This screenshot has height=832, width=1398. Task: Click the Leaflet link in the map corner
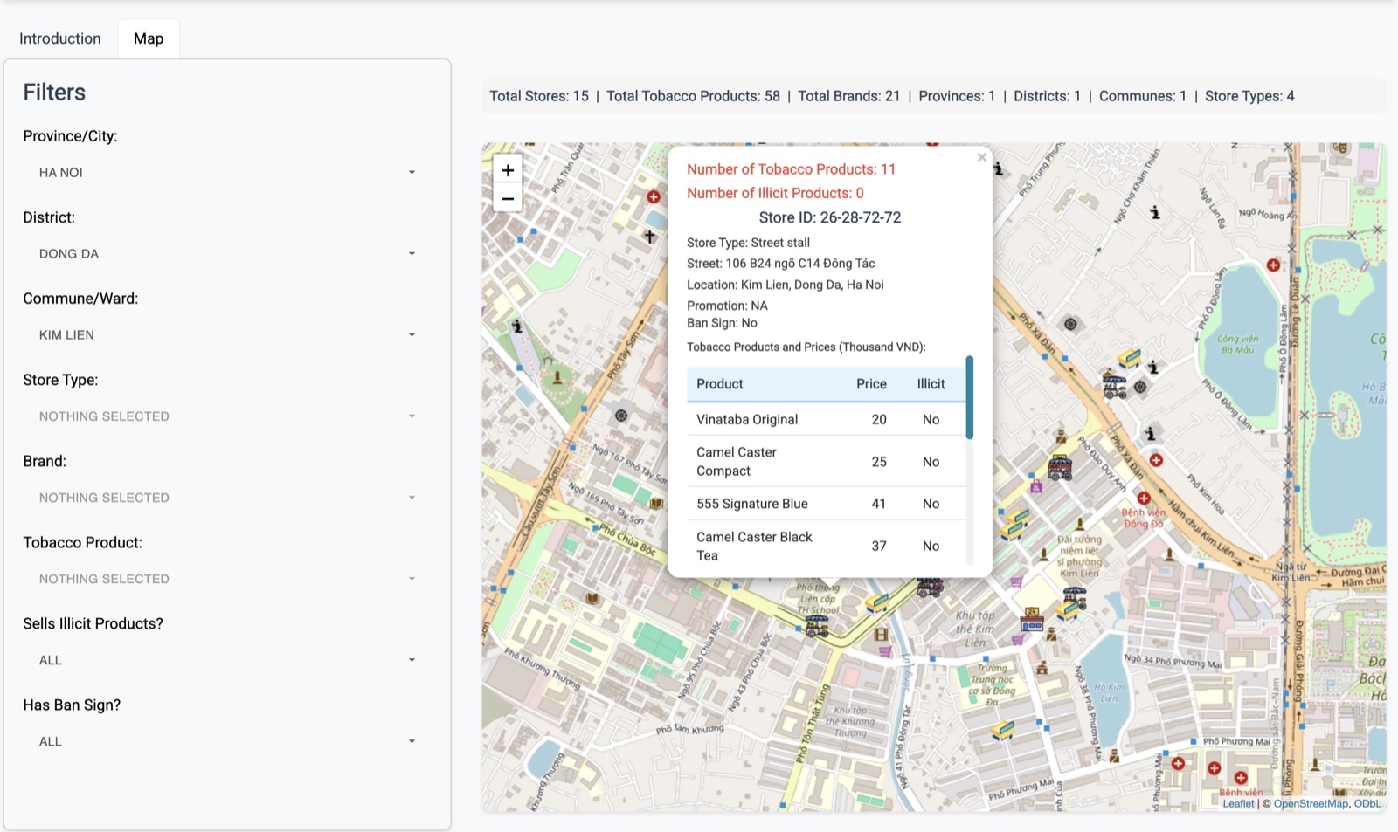tap(1238, 803)
